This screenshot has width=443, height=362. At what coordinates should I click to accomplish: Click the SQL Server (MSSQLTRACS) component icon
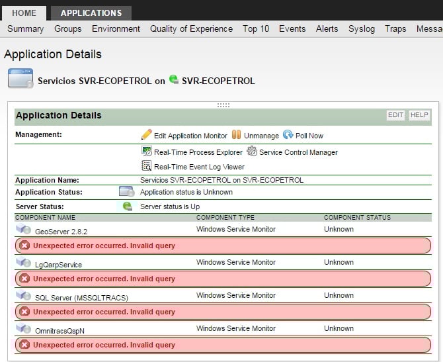click(x=23, y=295)
